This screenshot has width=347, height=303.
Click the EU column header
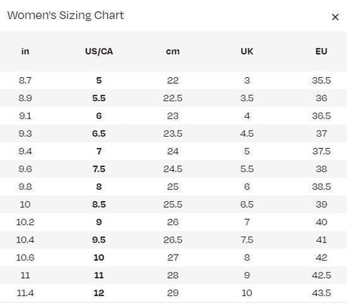pos(321,51)
